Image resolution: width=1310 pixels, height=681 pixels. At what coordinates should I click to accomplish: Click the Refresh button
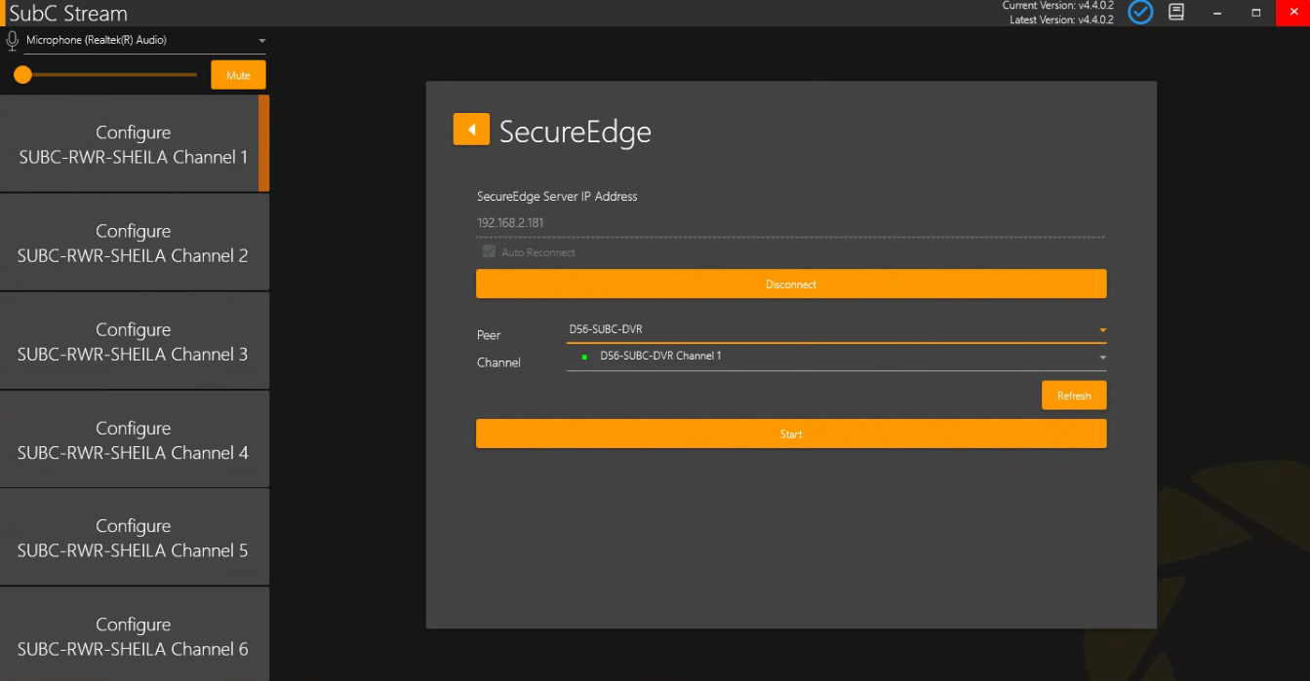[1074, 396]
